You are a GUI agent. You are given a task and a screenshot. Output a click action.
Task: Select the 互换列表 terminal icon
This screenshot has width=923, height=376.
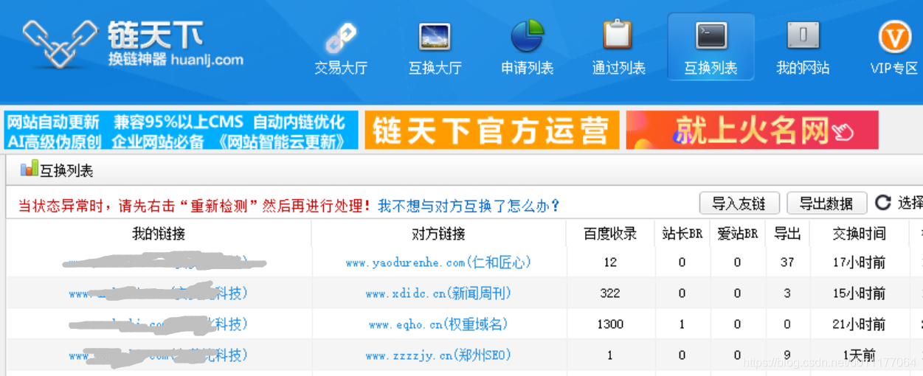click(711, 36)
